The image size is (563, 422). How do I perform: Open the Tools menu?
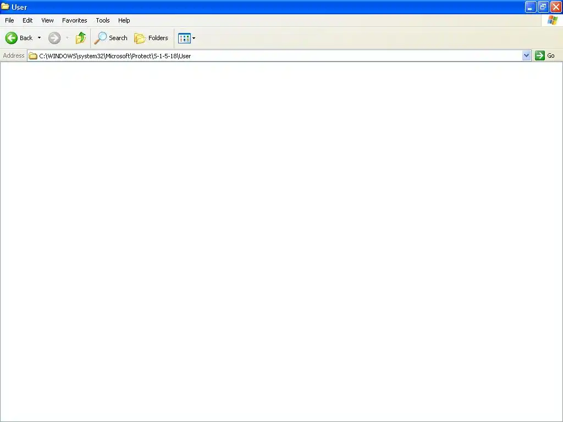coord(103,20)
